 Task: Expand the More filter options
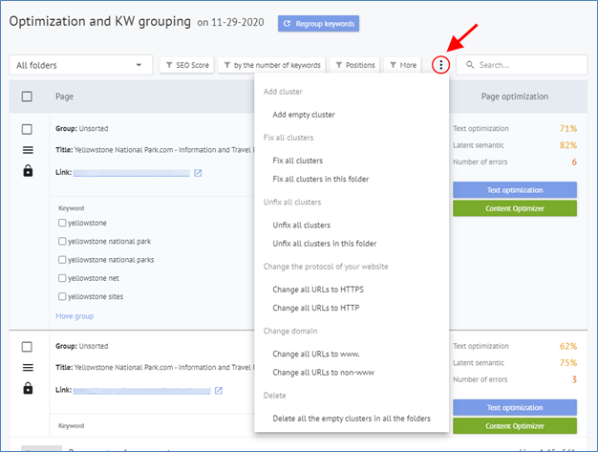point(402,65)
